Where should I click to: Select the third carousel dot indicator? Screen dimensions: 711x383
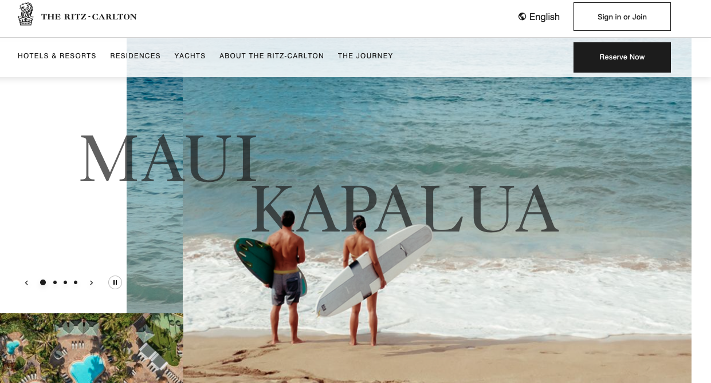click(65, 282)
